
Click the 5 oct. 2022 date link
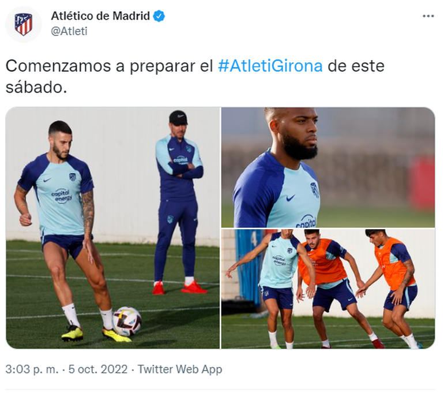point(98,369)
